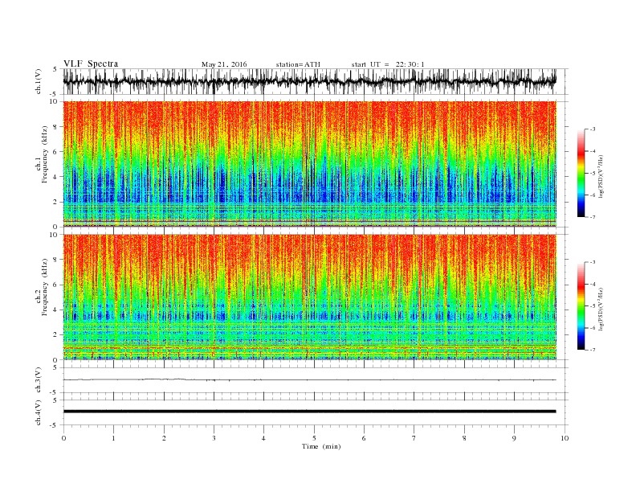Image resolution: width=636 pixels, height=492 pixels.
Task: Click the "ch.4(V)" axis label
Action: tap(38, 412)
